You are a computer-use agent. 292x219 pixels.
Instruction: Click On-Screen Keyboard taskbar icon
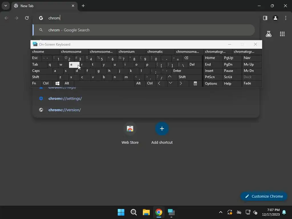[171, 212]
